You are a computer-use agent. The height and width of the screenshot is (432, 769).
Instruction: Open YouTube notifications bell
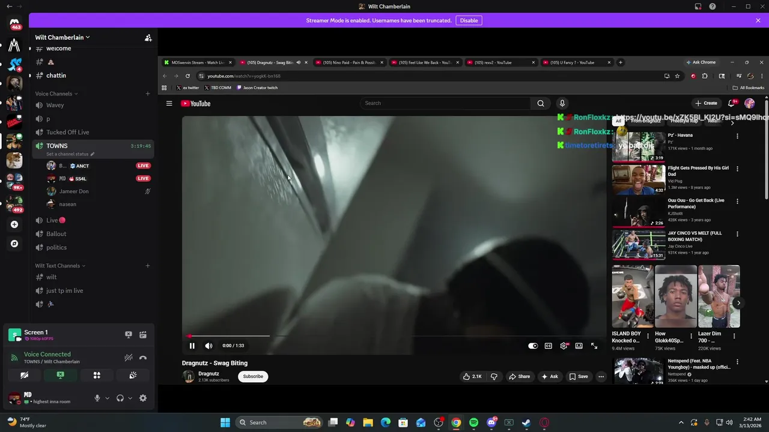coord(731,103)
